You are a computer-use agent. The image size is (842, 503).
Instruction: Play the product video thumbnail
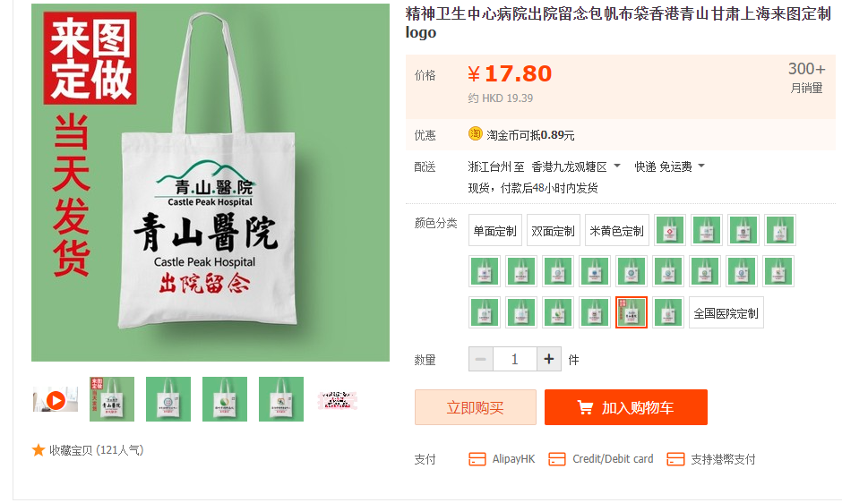(x=56, y=399)
